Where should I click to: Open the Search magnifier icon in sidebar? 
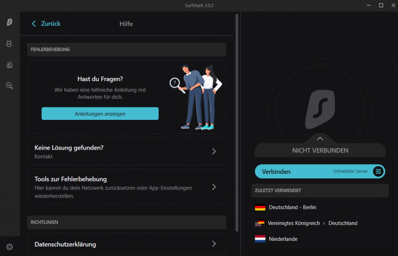point(9,86)
